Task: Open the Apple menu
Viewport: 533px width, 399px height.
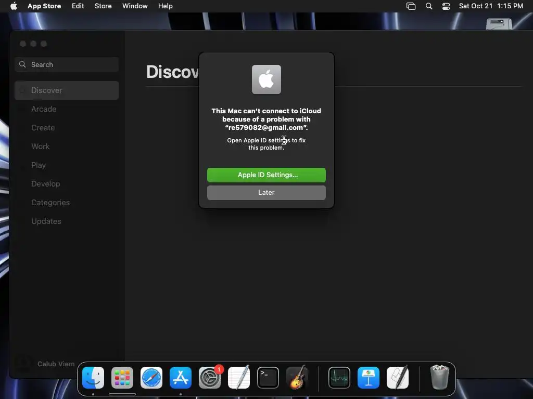Action: pyautogui.click(x=14, y=6)
